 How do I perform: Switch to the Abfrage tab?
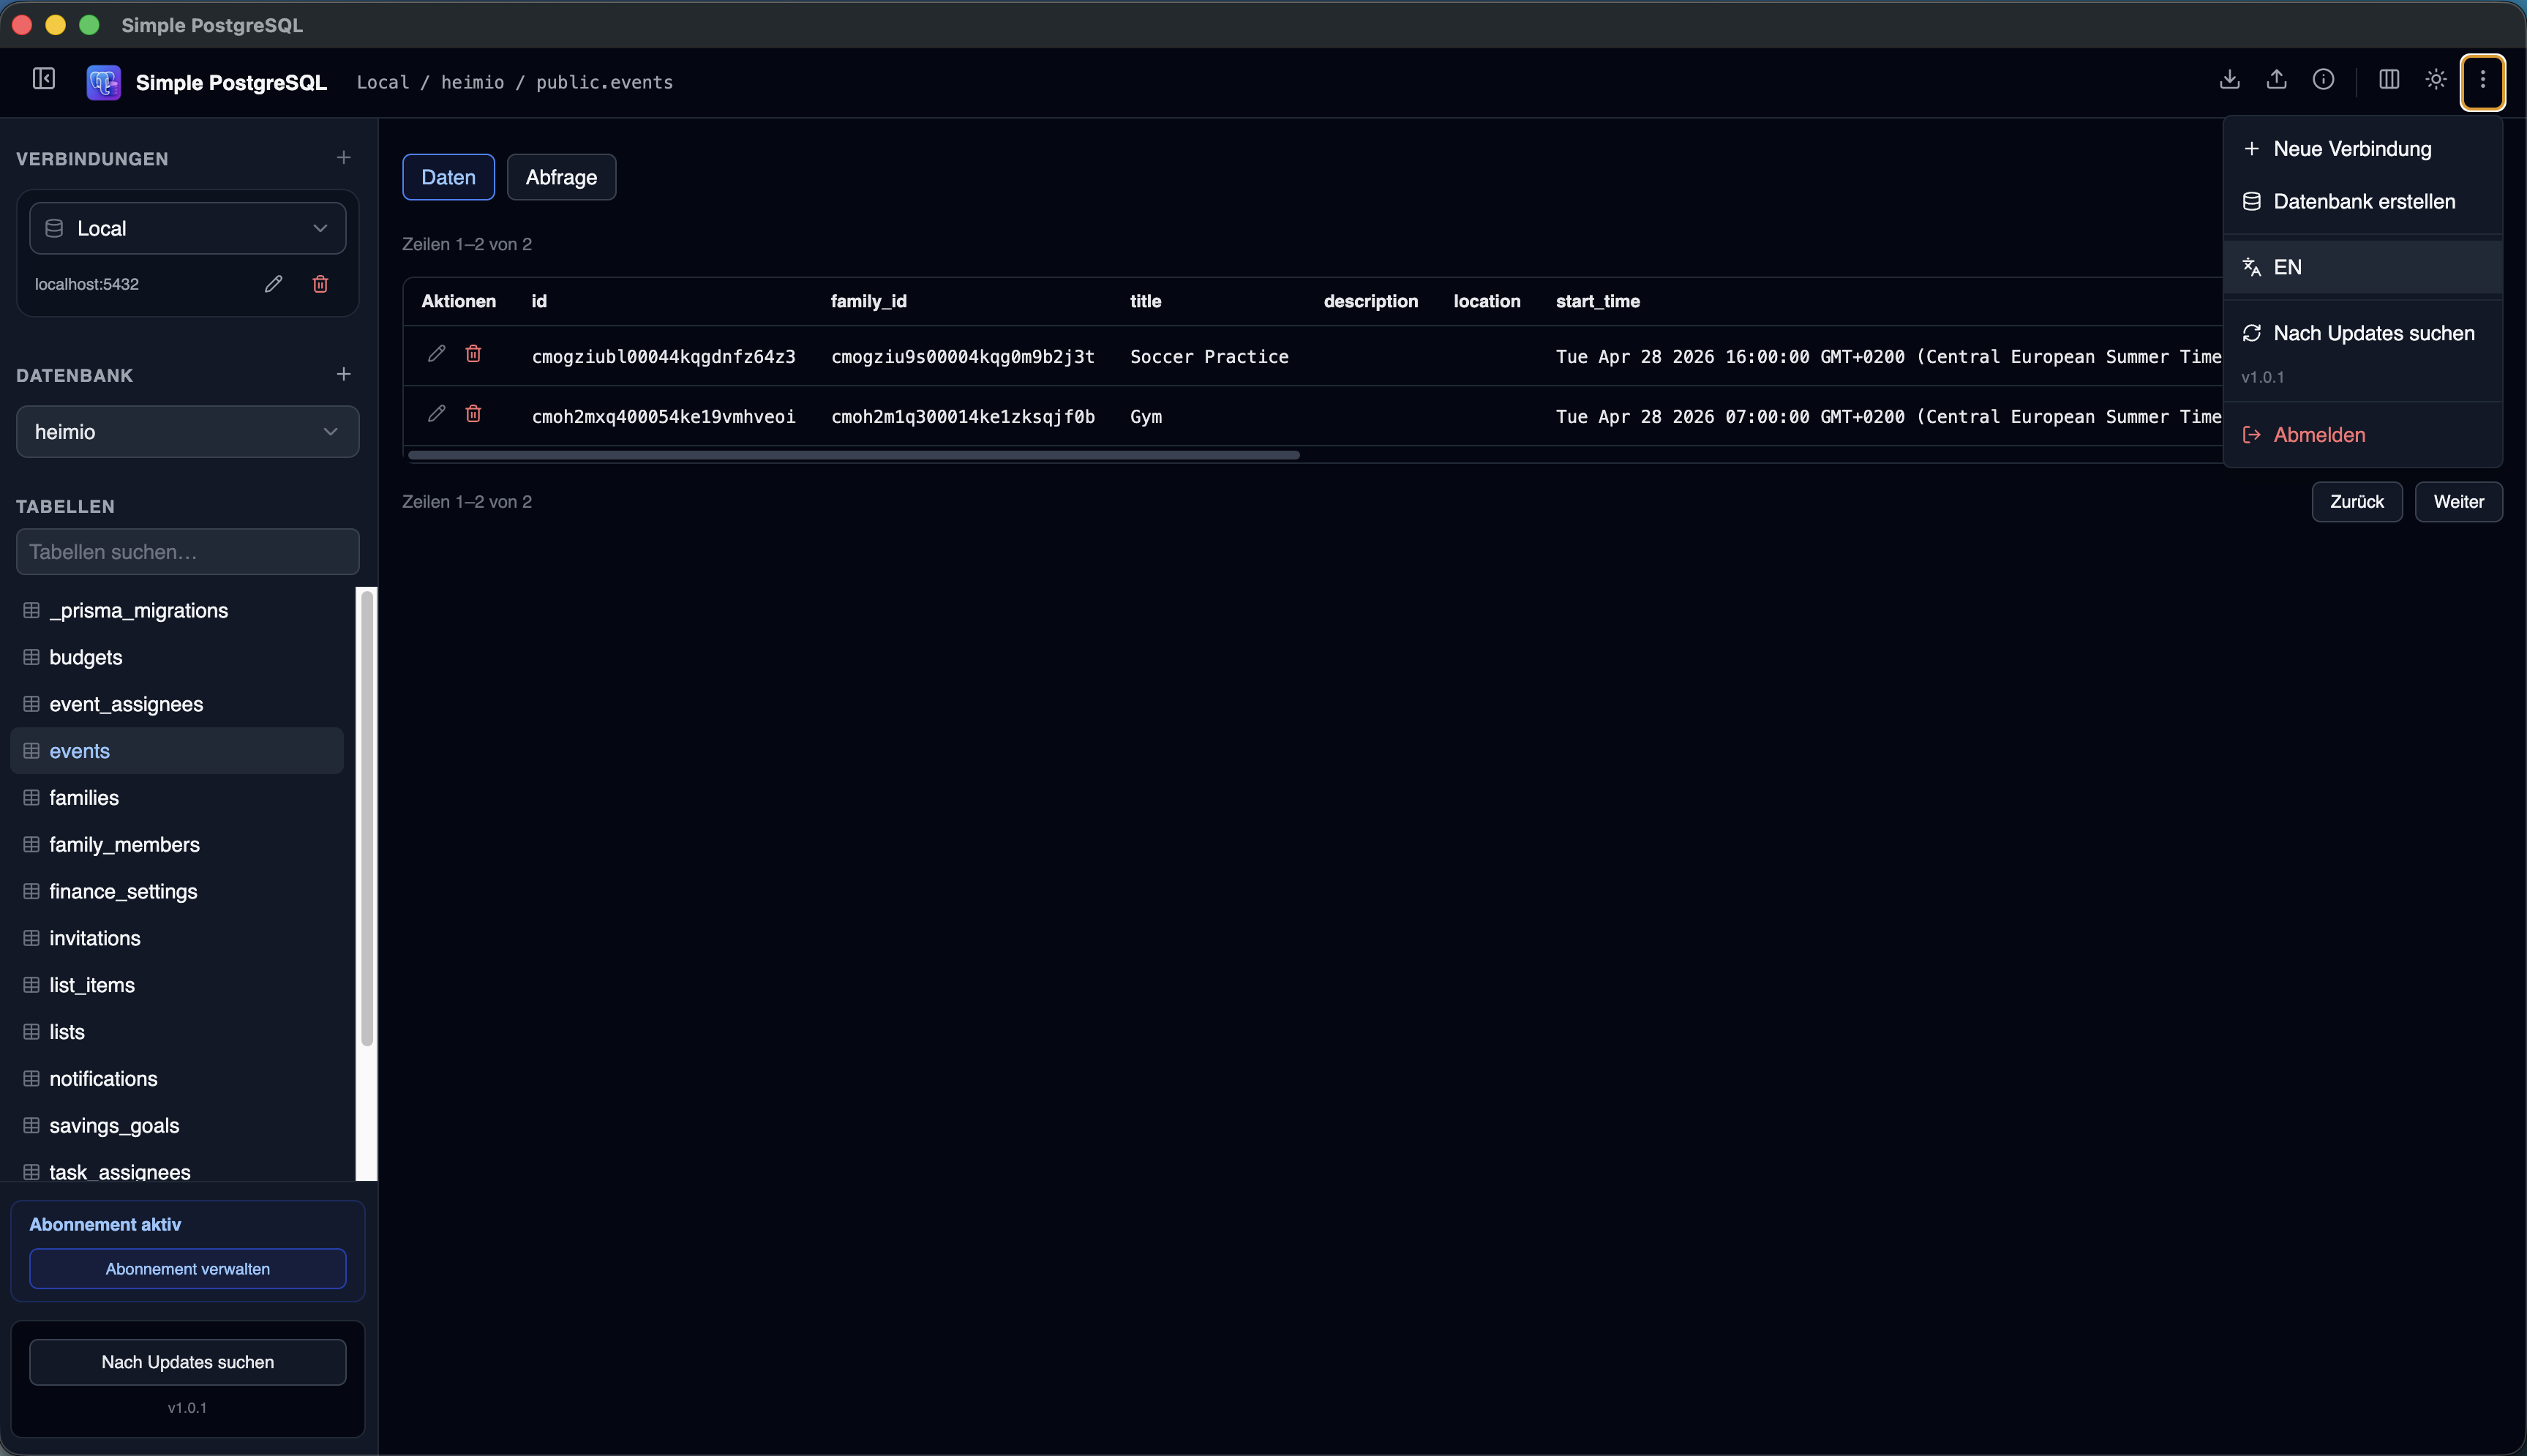tap(560, 177)
